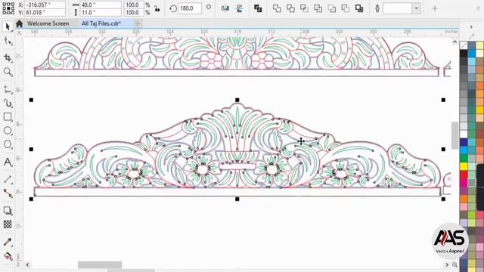The image size is (484, 272).
Task: Select the Pick tool
Action: [x=8, y=26]
